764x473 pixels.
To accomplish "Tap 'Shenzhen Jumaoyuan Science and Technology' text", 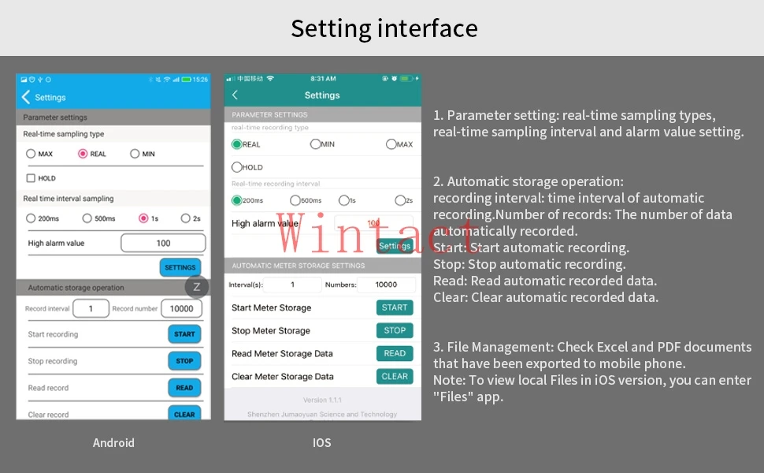I will pos(322,414).
